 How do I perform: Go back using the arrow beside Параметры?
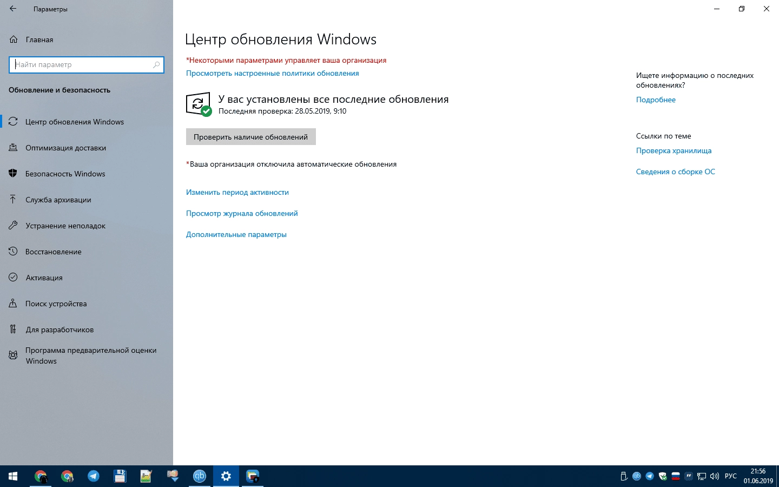coord(13,9)
